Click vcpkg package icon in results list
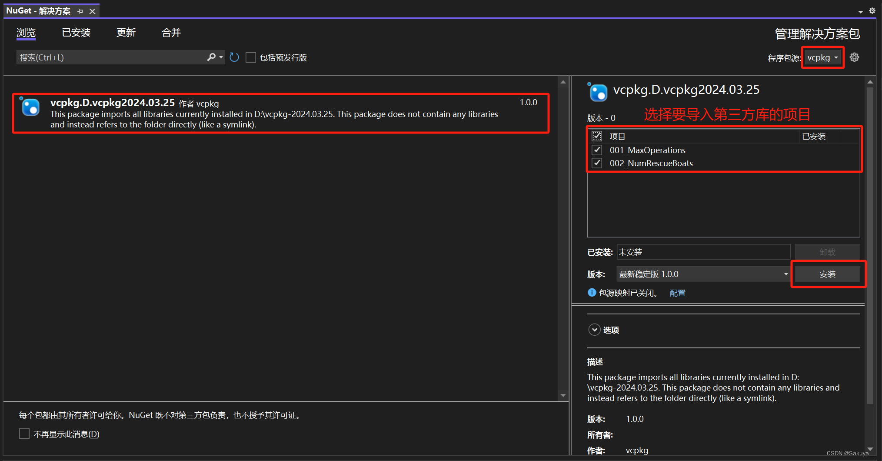Viewport: 882px width, 461px height. (30, 107)
